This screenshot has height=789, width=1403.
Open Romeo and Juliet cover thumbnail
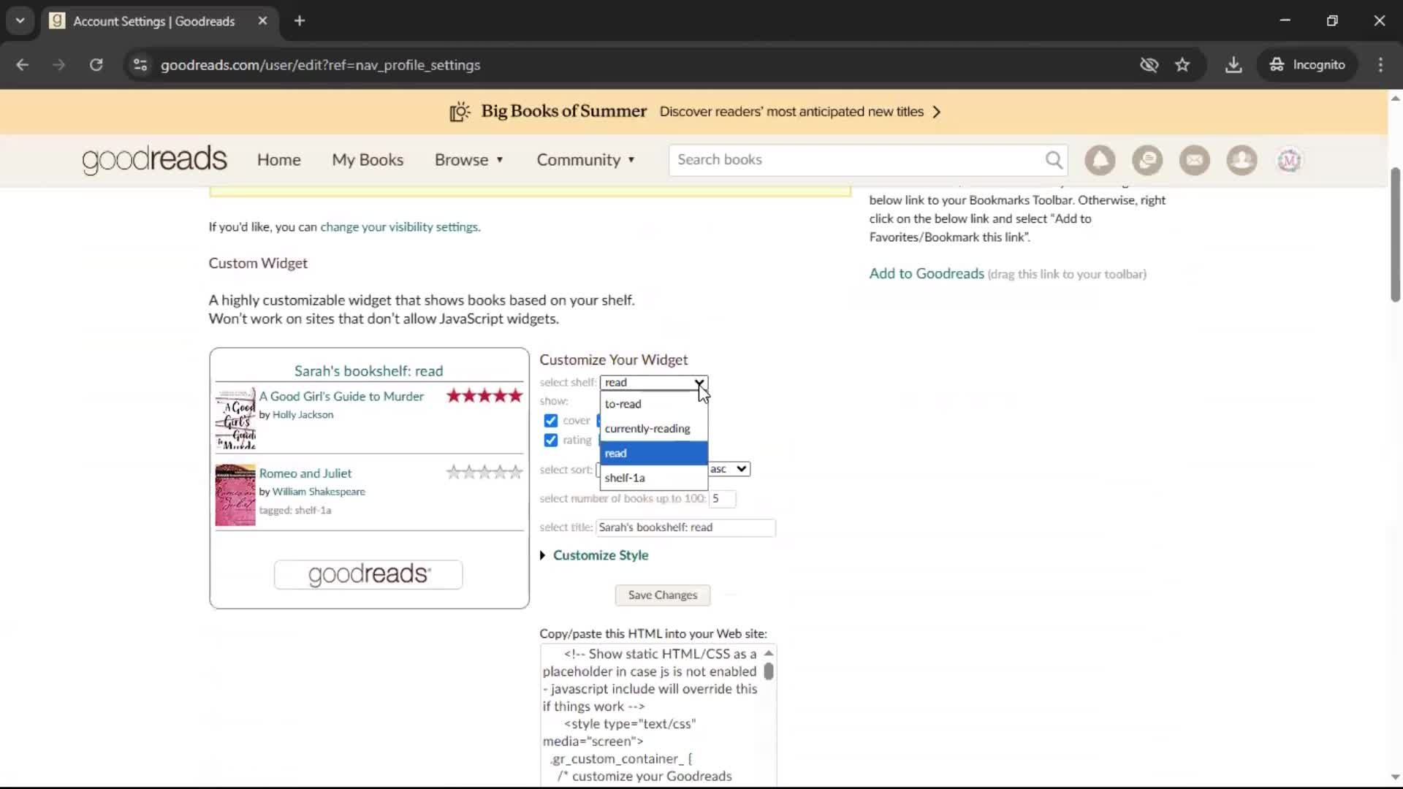point(235,495)
